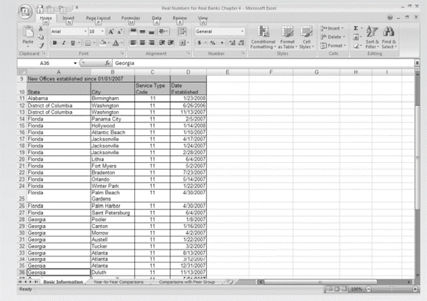427x301 pixels.
Task: Click the Decrease Decimal icon
Action: point(241,42)
